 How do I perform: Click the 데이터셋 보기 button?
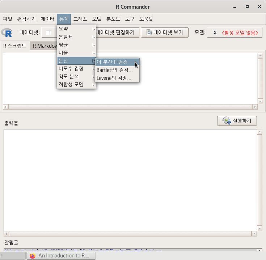point(165,33)
